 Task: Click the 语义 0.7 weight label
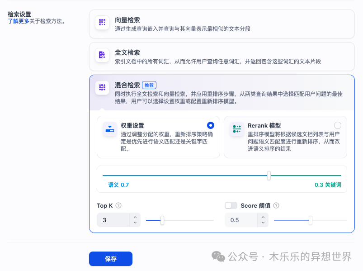click(x=118, y=185)
